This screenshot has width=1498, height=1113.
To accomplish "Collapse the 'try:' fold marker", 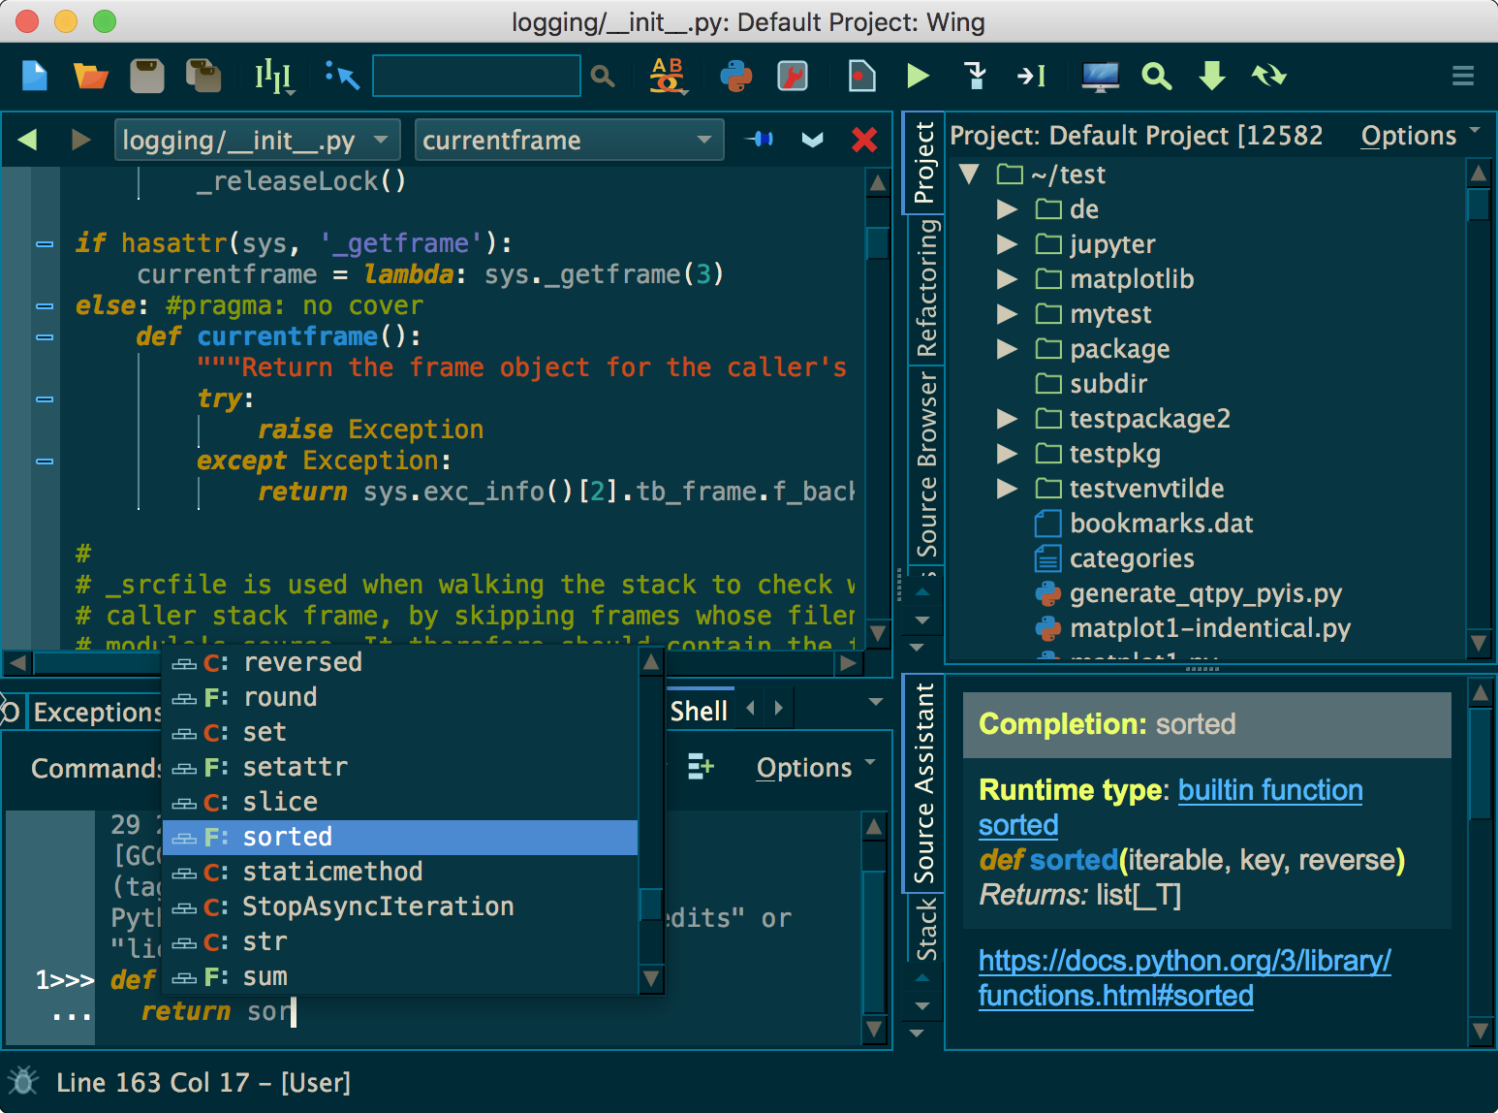I will click(x=45, y=399).
